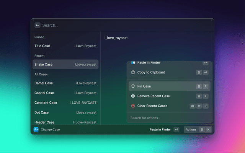Click the Remove Recent Case circle-x icon

(133, 96)
